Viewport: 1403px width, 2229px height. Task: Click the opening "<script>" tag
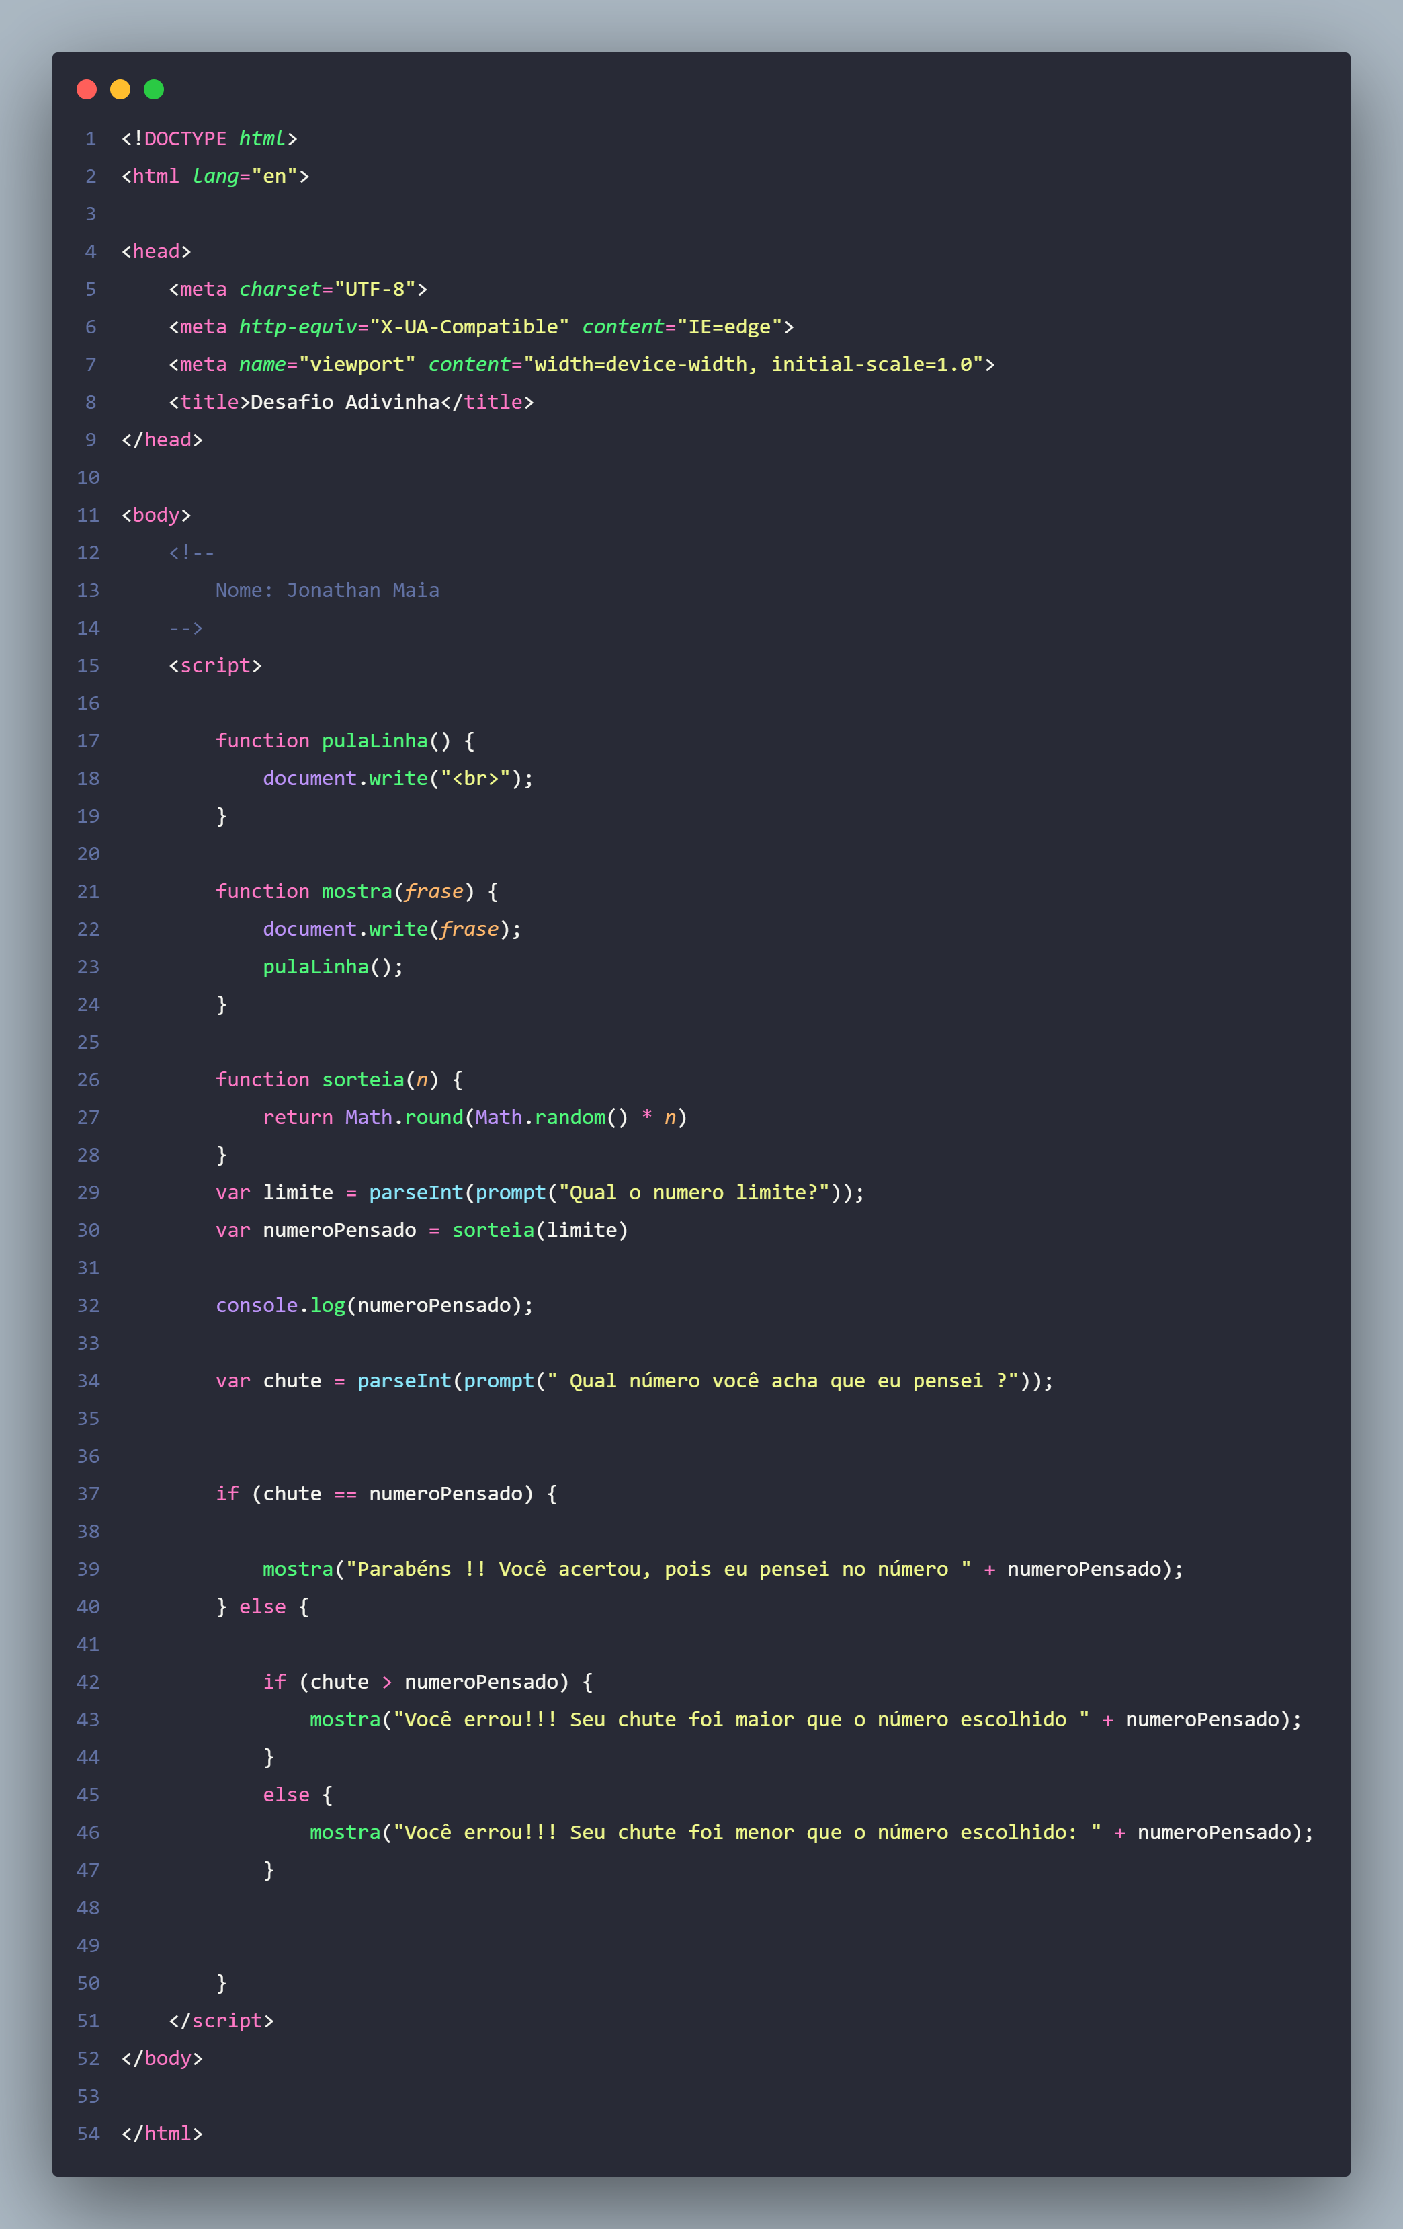(216, 665)
